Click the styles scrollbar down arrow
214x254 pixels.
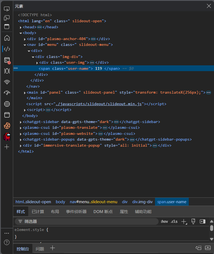[x=212, y=239]
